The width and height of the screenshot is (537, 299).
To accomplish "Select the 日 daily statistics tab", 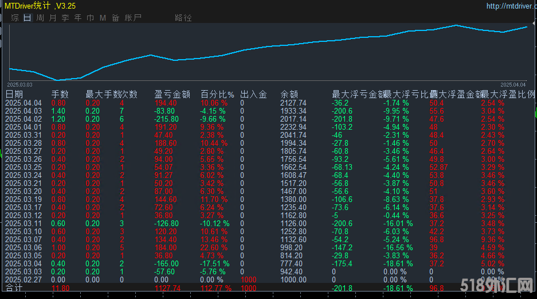I will [x=28, y=18].
